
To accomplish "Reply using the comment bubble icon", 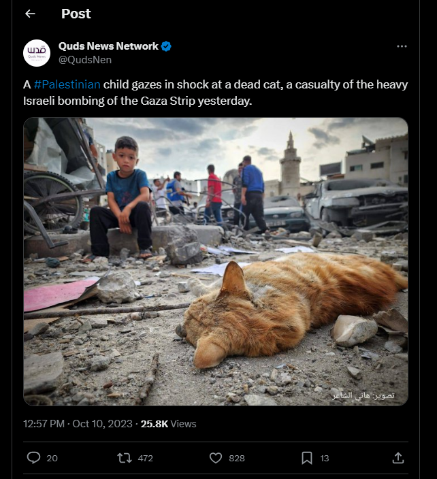I will point(33,458).
